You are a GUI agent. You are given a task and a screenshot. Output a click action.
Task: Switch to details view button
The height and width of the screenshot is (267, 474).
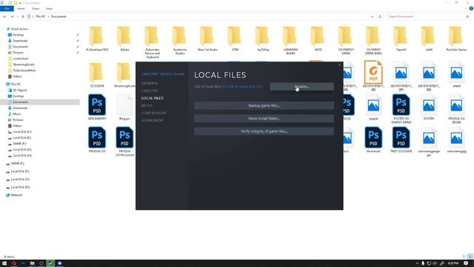click(464, 257)
